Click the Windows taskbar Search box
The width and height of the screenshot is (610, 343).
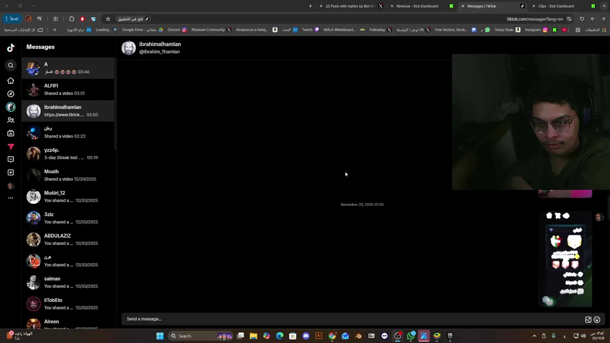point(201,336)
